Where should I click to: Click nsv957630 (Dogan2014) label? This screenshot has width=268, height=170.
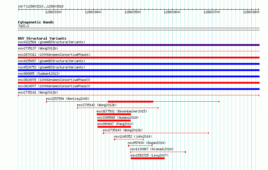[147, 143]
